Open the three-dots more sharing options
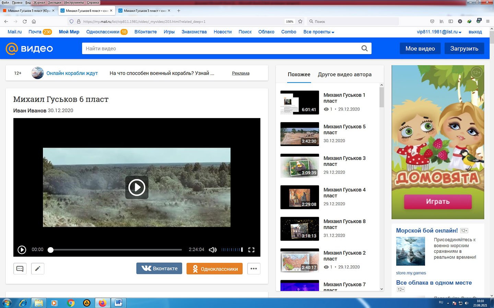Image resolution: width=494 pixels, height=308 pixels. (x=254, y=269)
